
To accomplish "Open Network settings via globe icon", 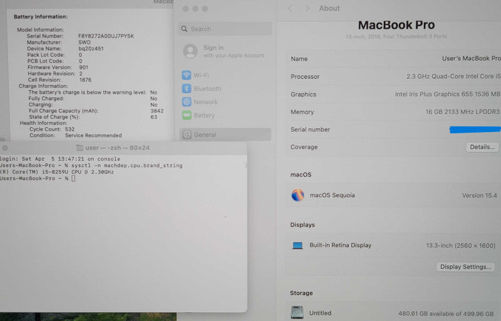I will pos(186,102).
